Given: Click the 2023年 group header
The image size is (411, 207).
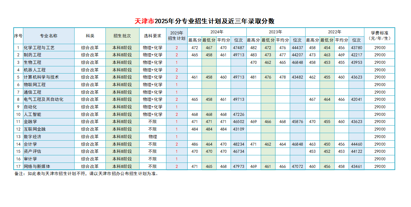Looking at the screenshot, I should click(275, 32).
